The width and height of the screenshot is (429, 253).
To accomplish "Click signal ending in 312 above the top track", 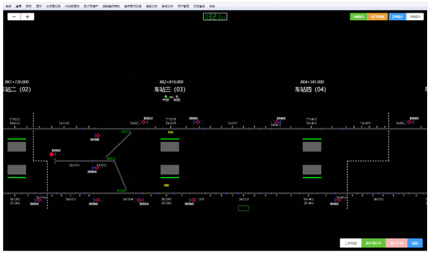I will pyautogui.click(x=143, y=122).
